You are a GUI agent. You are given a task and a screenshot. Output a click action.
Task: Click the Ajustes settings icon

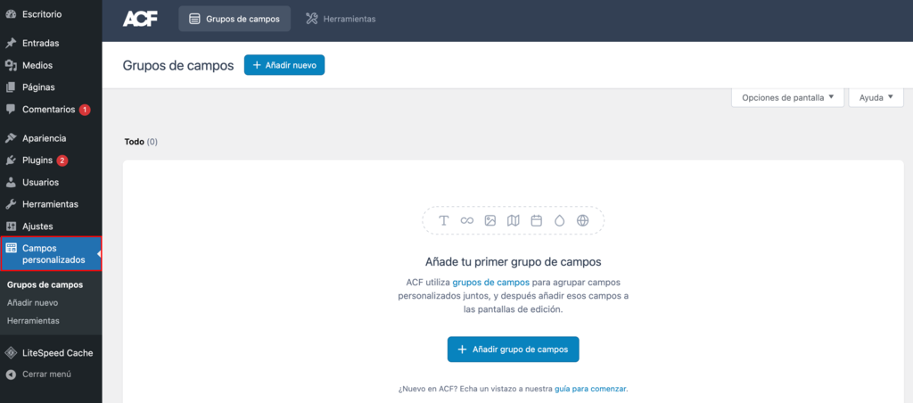pyautogui.click(x=10, y=226)
